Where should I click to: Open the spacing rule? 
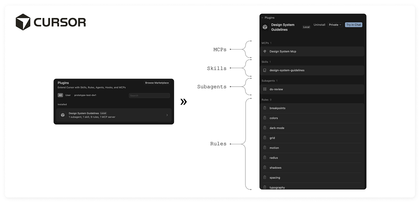[312, 178]
